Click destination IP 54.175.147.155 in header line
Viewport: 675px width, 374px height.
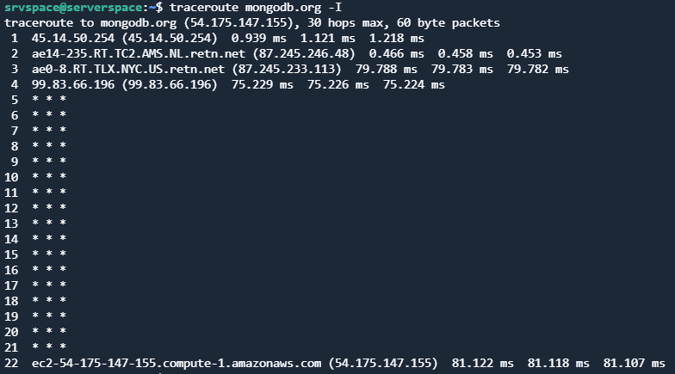[x=233, y=22]
